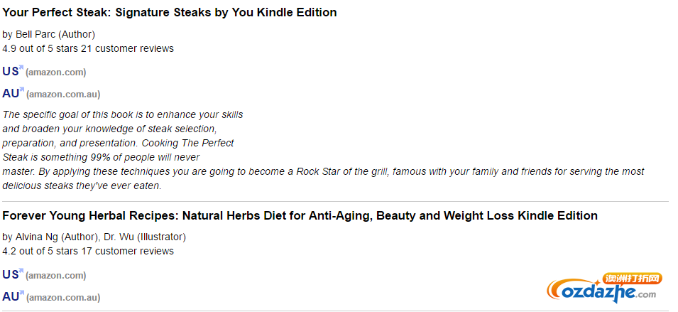
Task: Open the AU link for Your Perfect Steak
Action: click(11, 93)
